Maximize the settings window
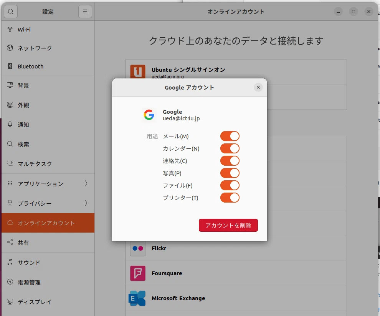Viewport: 380px width, 316px height. tap(354, 12)
